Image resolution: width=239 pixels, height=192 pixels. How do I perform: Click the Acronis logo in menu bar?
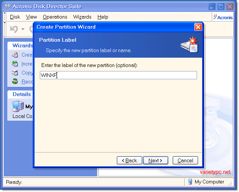tap(223, 17)
